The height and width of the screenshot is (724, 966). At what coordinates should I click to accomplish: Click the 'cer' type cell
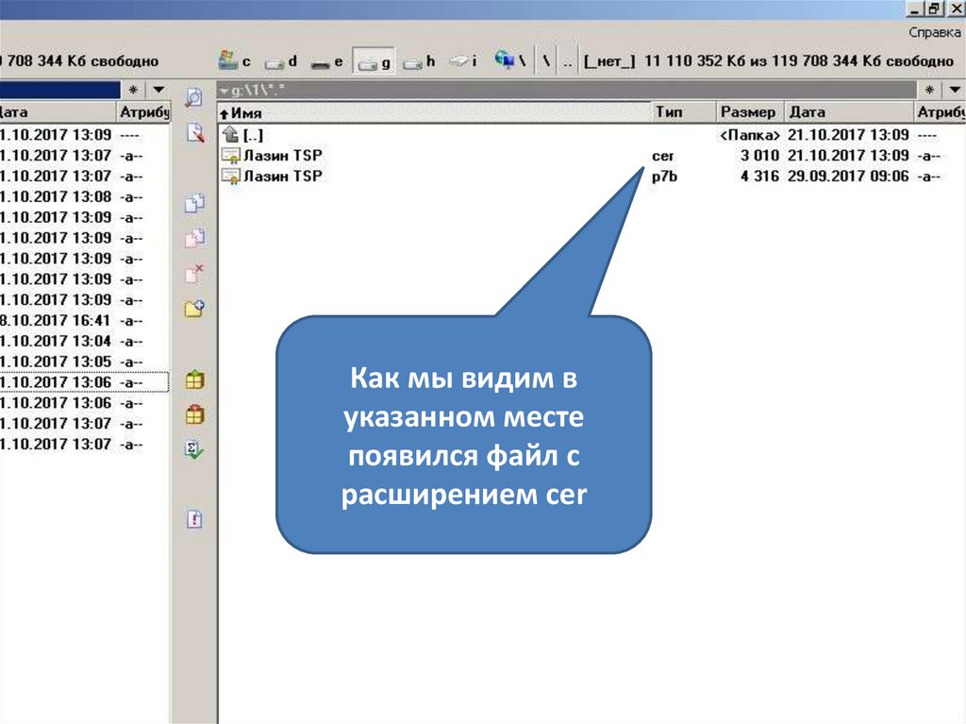tap(663, 156)
